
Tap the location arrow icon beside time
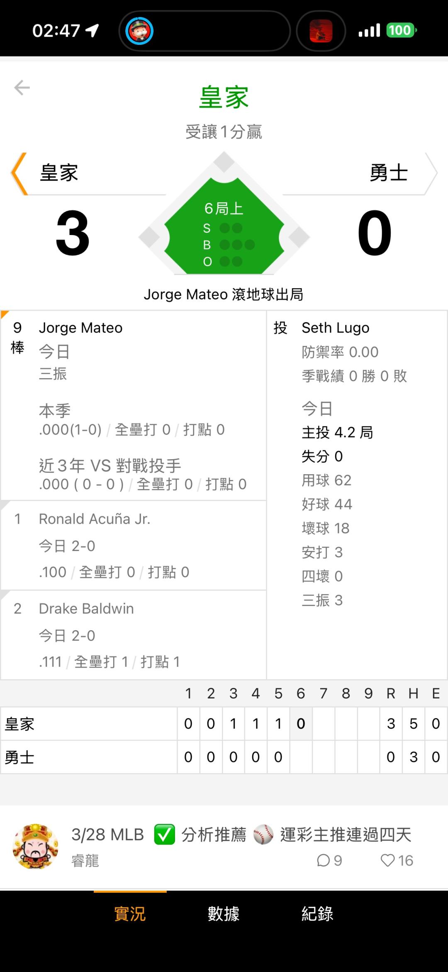[92, 30]
